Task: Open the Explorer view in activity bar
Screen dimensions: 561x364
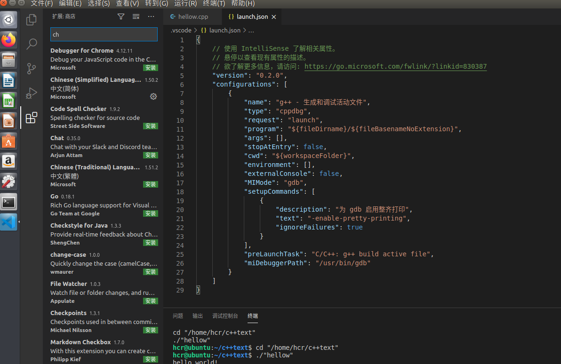Action: 32,20
